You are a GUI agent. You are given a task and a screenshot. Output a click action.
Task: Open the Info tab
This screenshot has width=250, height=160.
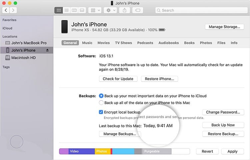(x=234, y=43)
